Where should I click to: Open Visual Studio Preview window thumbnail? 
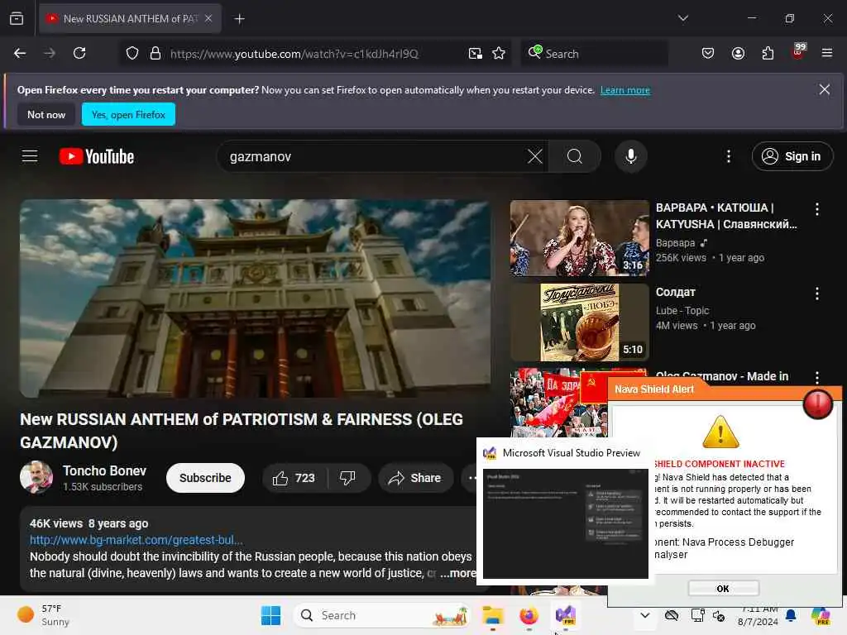(x=565, y=523)
